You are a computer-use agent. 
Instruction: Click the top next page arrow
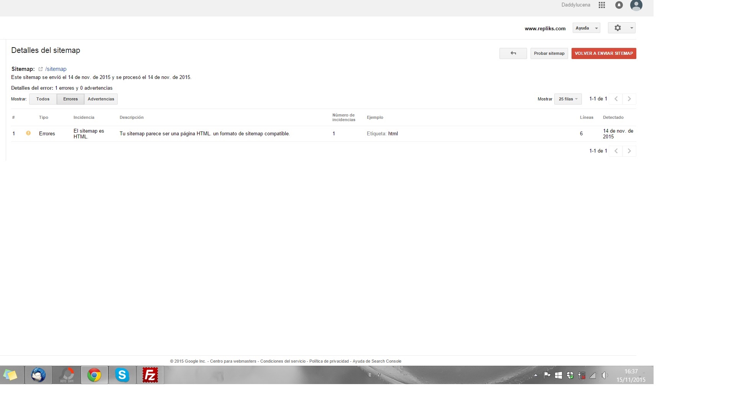[x=629, y=99]
